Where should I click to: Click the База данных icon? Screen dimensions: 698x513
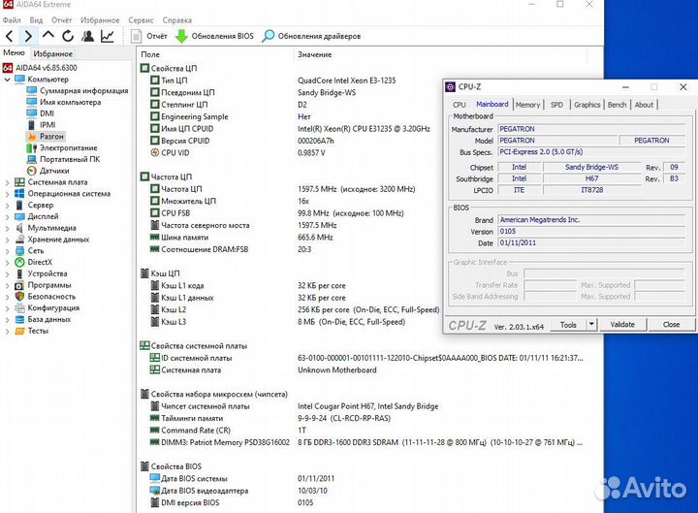click(x=19, y=319)
